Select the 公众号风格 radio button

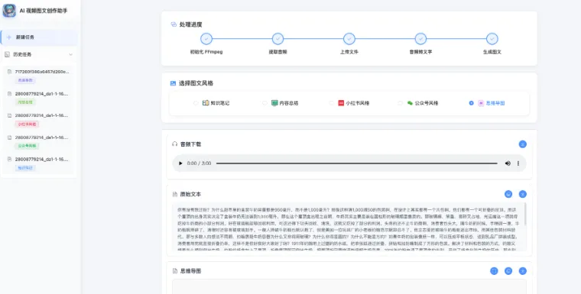(x=400, y=103)
